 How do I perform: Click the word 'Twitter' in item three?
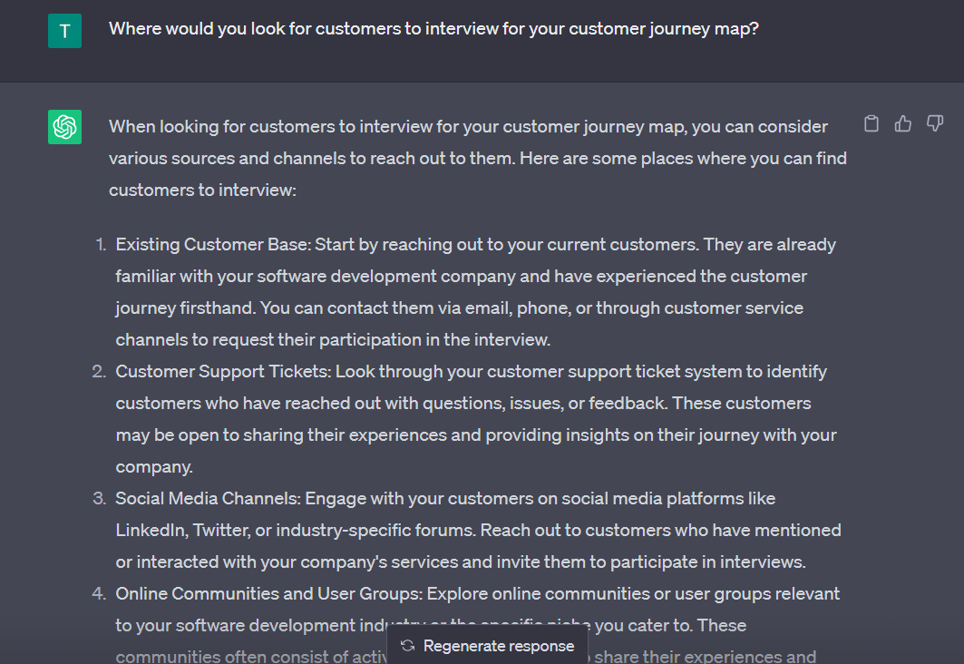[220, 530]
